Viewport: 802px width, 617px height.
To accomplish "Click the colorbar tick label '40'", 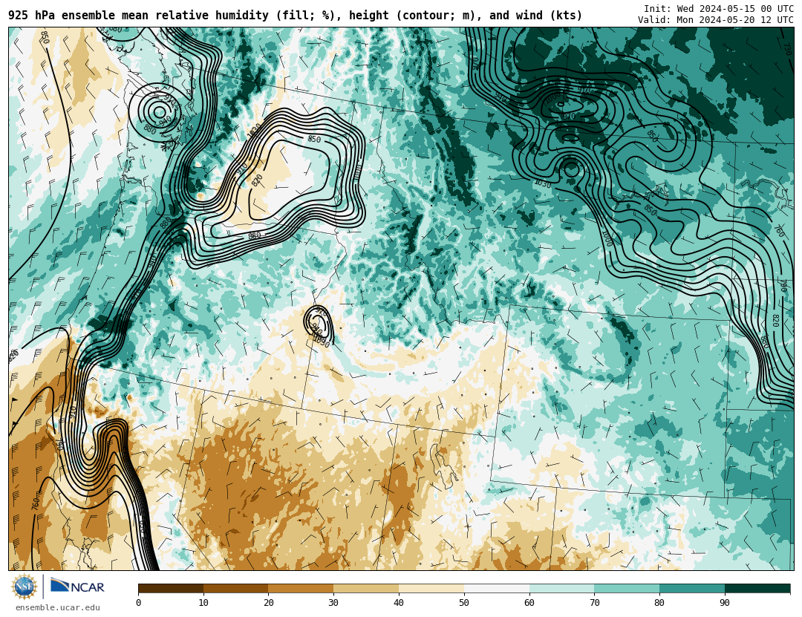I will 399,603.
